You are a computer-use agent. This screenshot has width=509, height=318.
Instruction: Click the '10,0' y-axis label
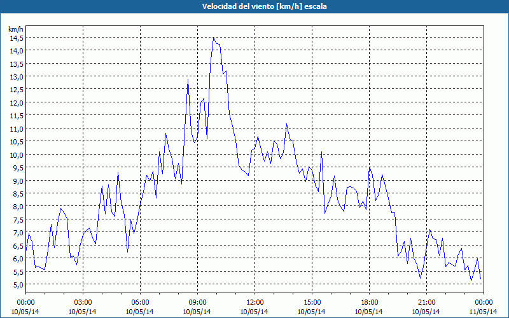tap(17, 155)
